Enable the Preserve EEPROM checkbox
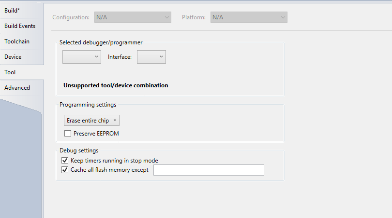392x218 pixels. click(67, 133)
